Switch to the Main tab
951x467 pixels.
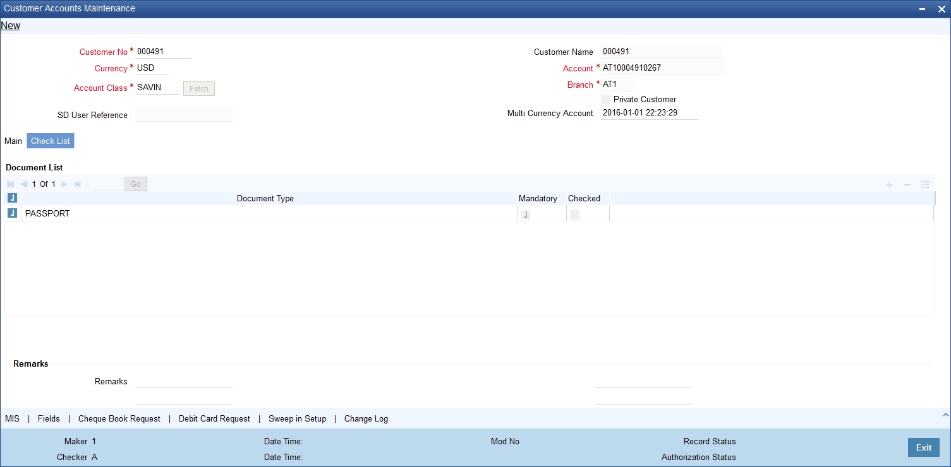[13, 141]
